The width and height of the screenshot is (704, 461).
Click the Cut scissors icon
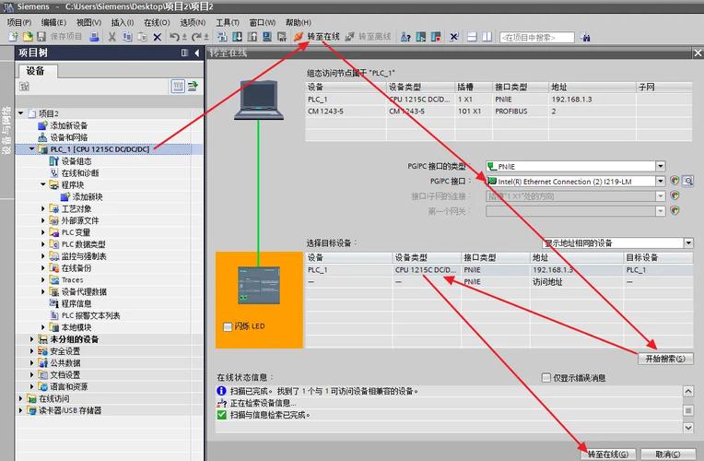click(x=112, y=37)
